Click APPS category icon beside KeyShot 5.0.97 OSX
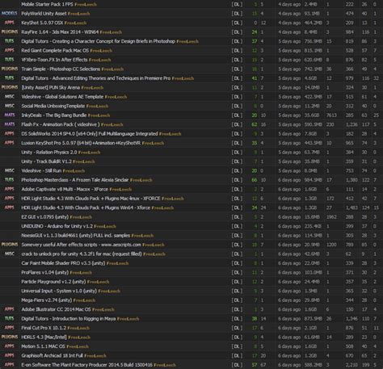Screen dimensions: 383x369 tap(9, 23)
